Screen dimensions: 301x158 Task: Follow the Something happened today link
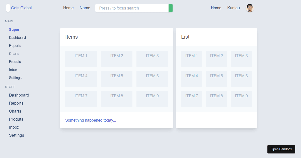point(91,120)
